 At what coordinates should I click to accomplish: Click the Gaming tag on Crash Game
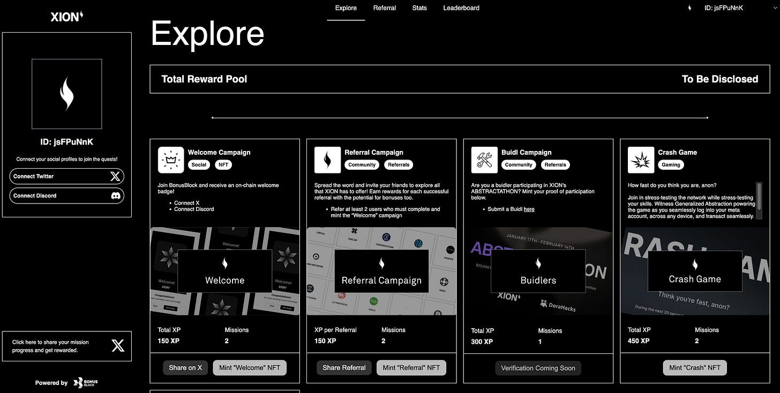[671, 165]
